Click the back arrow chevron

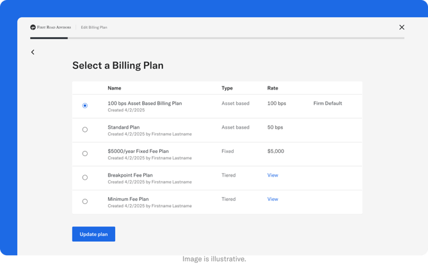click(x=33, y=52)
